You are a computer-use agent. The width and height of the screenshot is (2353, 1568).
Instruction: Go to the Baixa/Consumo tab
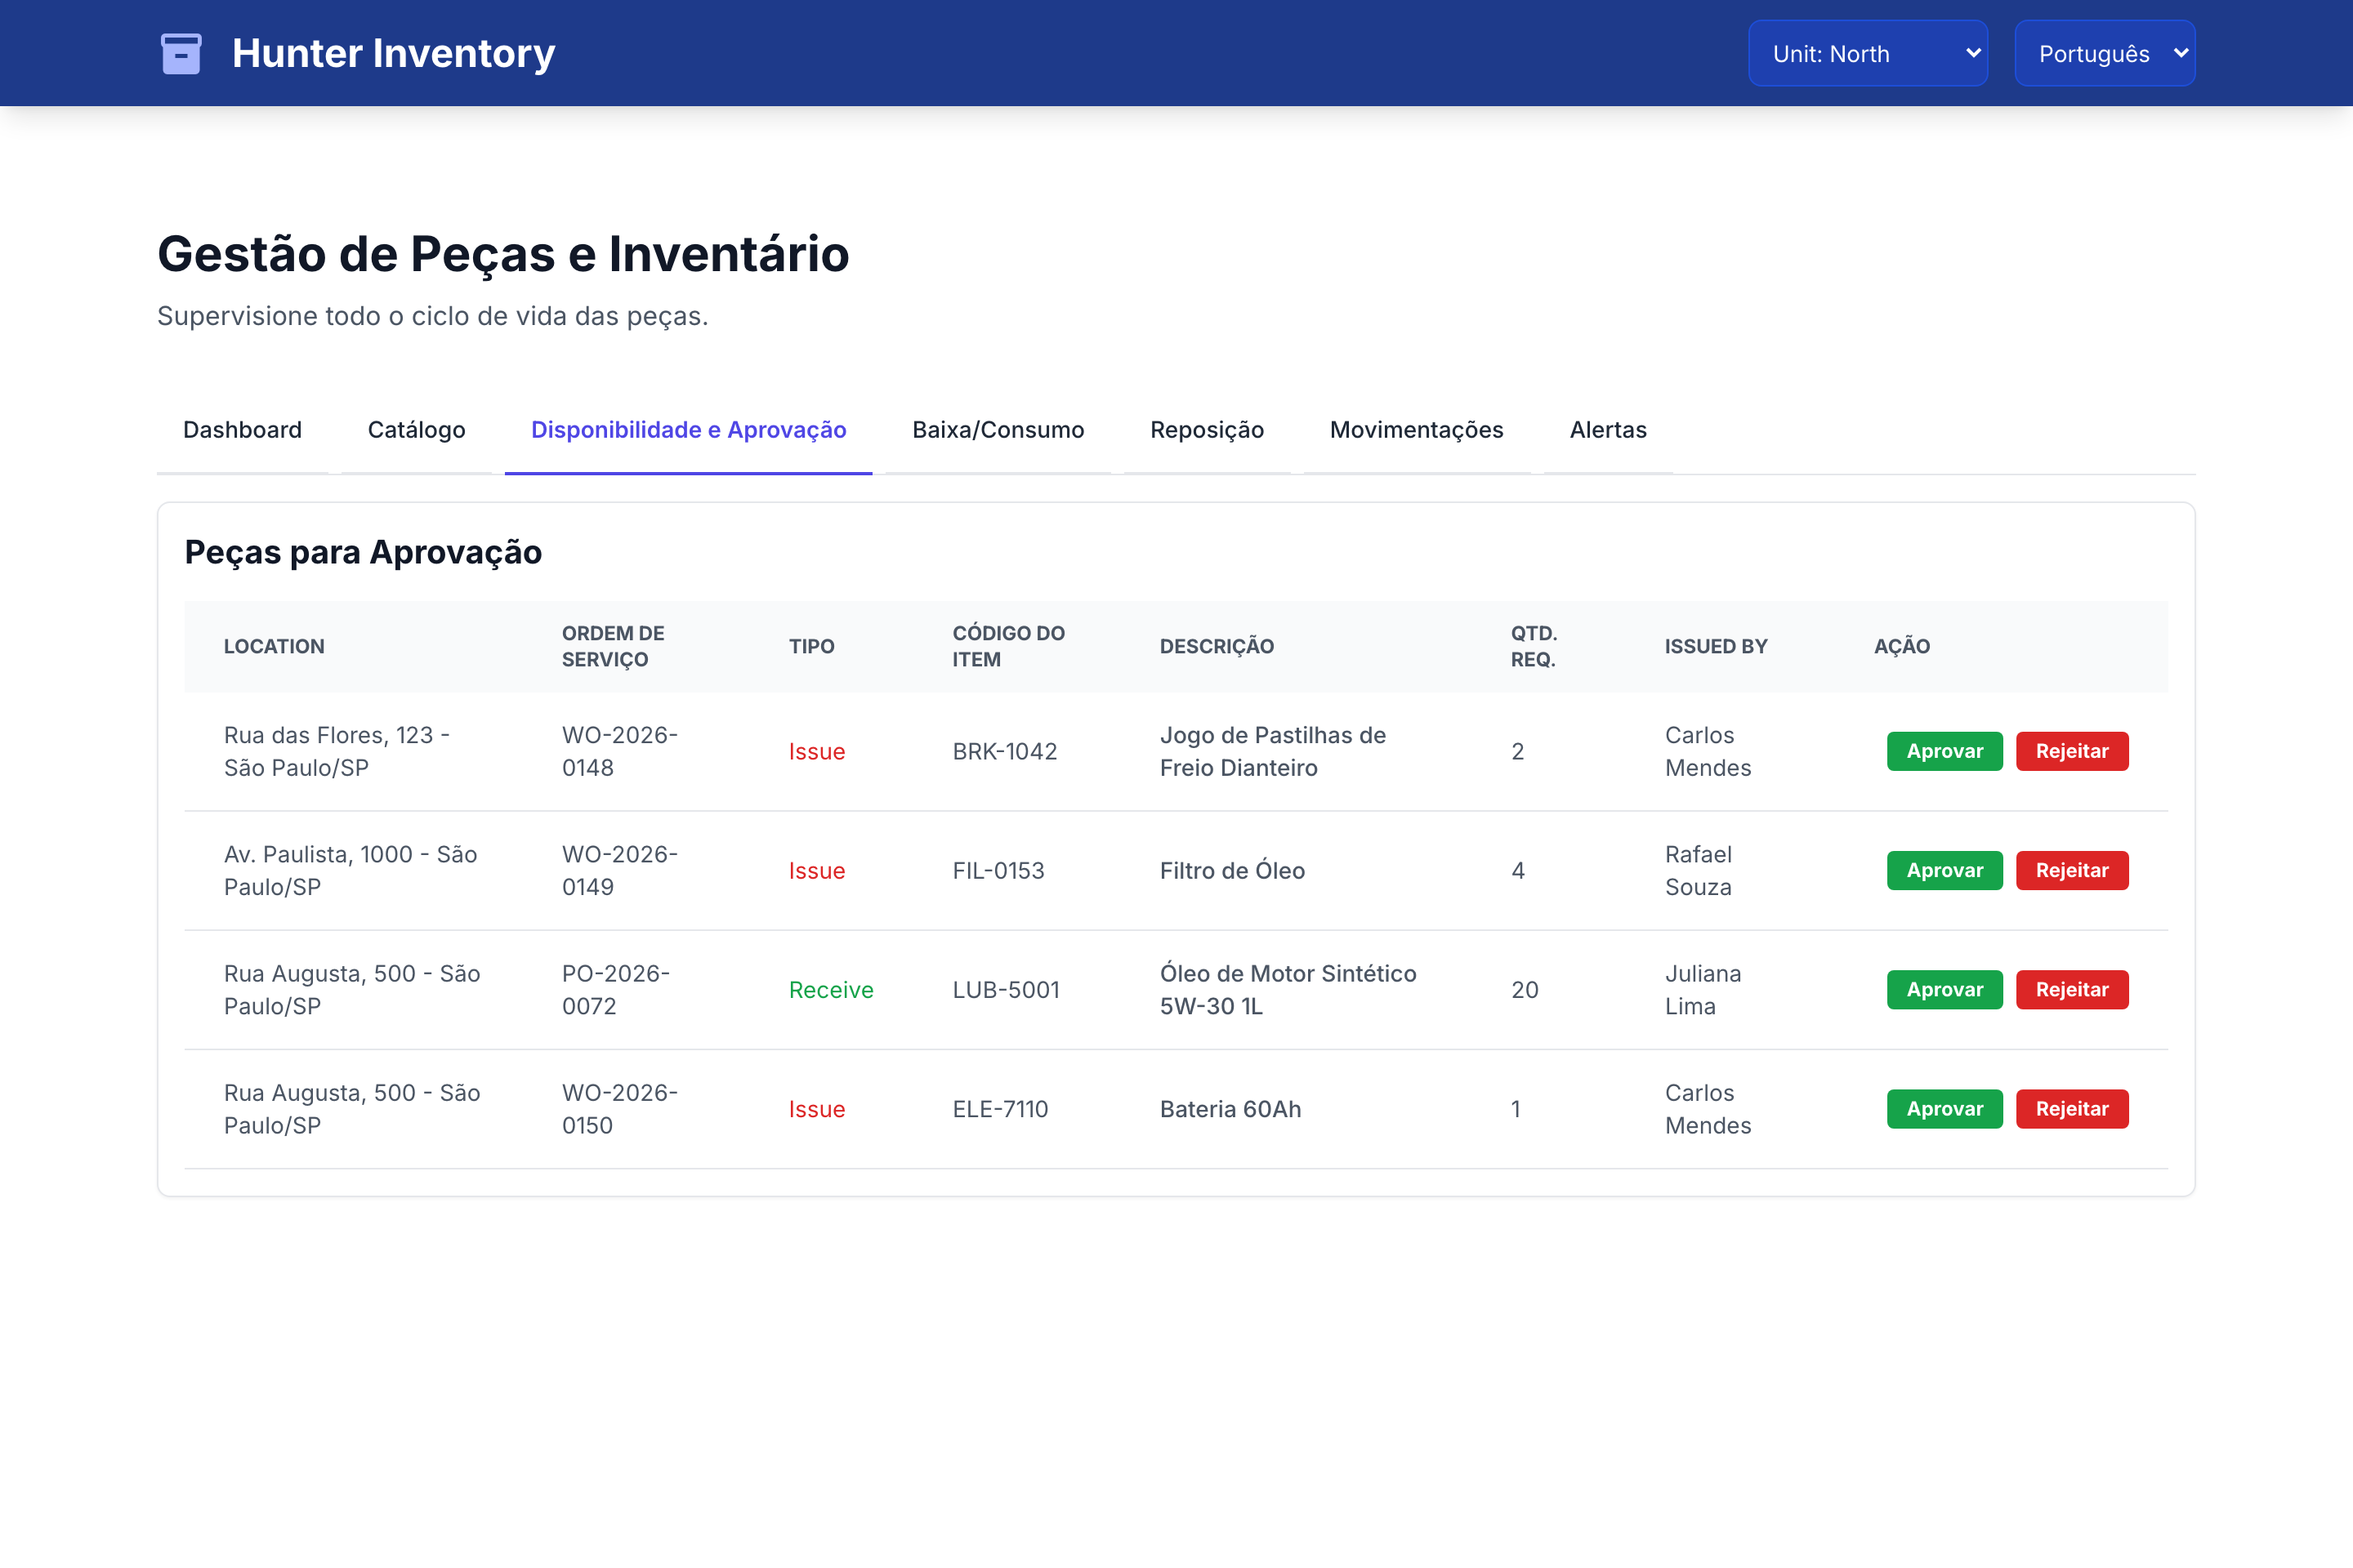[998, 430]
